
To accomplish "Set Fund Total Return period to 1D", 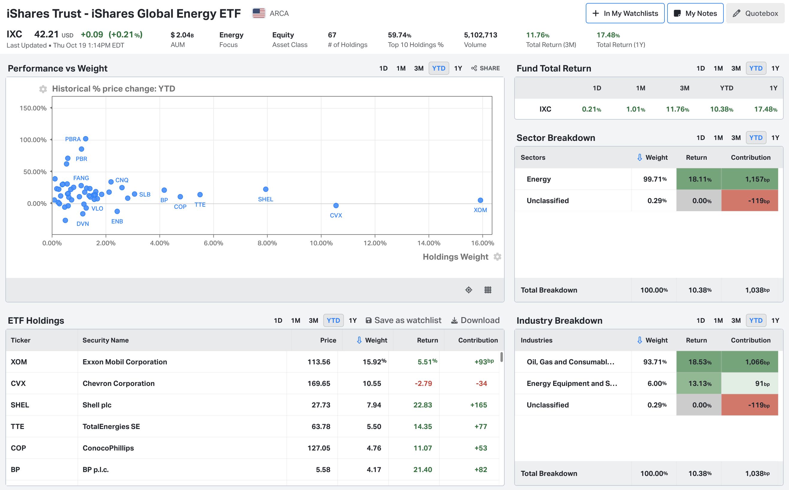I will (700, 68).
